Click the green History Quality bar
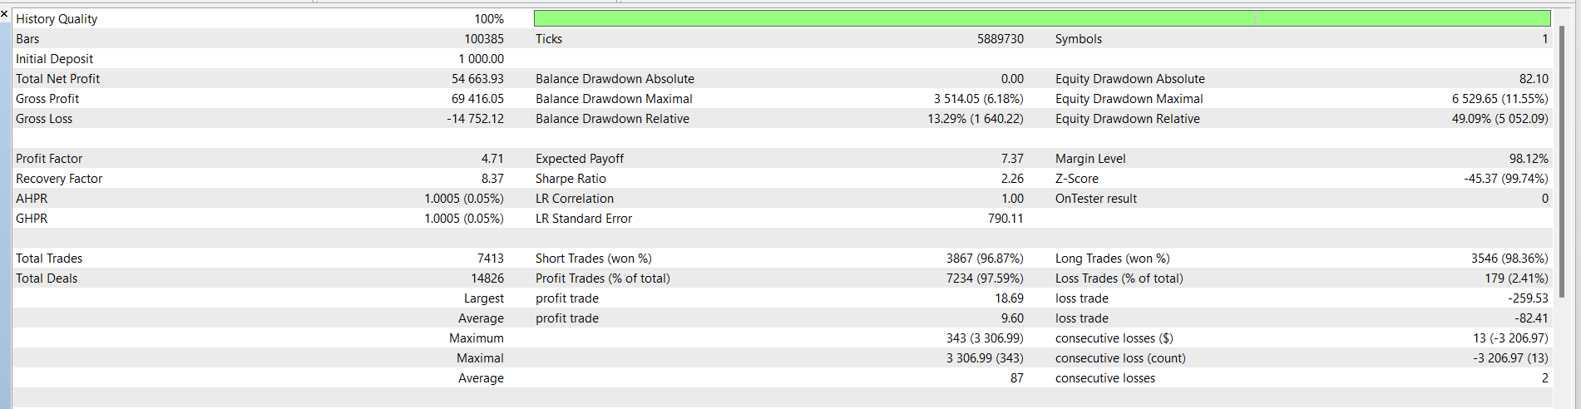 point(1041,18)
